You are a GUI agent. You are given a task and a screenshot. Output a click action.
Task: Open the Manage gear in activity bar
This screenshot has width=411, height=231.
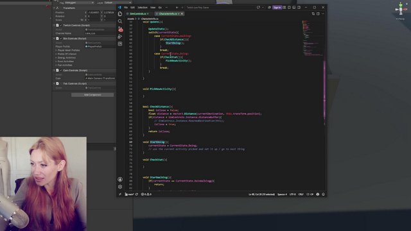pos(120,187)
